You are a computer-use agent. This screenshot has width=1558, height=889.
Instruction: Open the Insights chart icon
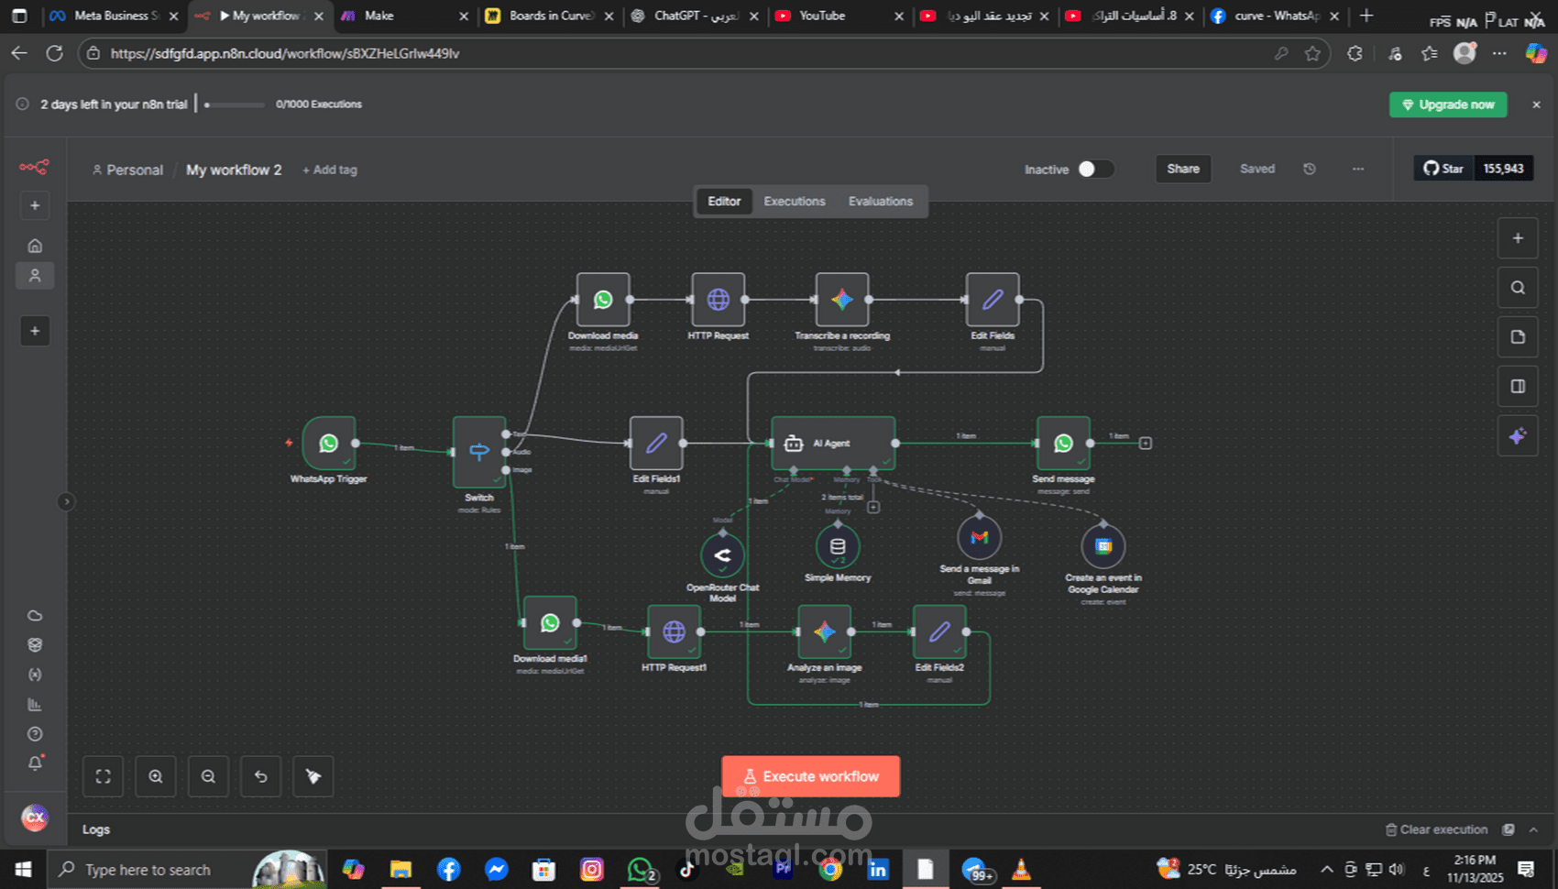pyautogui.click(x=35, y=705)
